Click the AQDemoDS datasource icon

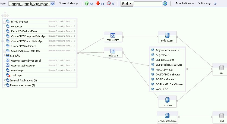tap(153, 55)
